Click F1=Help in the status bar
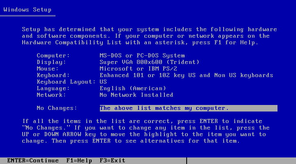 (x=79, y=161)
